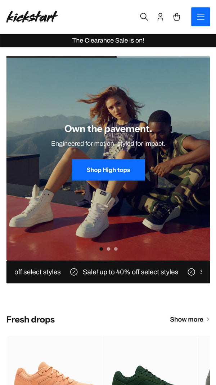This screenshot has height=385, width=216.
Task: Select the second slideshow dot
Action: click(108, 249)
